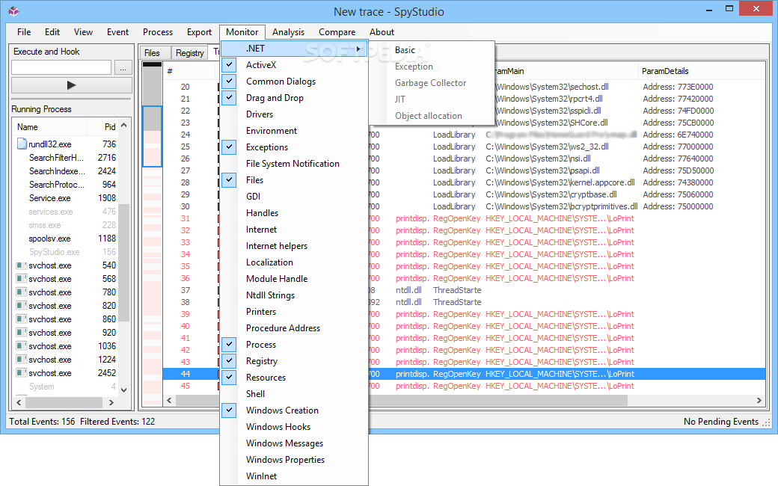Click the process list left arrow
The height and width of the screenshot is (486, 778).
pyautogui.click(x=19, y=402)
